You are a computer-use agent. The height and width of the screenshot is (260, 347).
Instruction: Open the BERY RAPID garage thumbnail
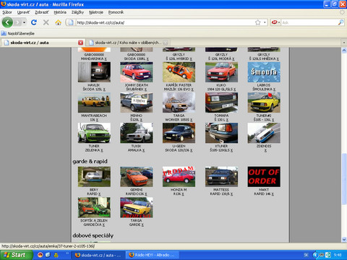[94, 177]
